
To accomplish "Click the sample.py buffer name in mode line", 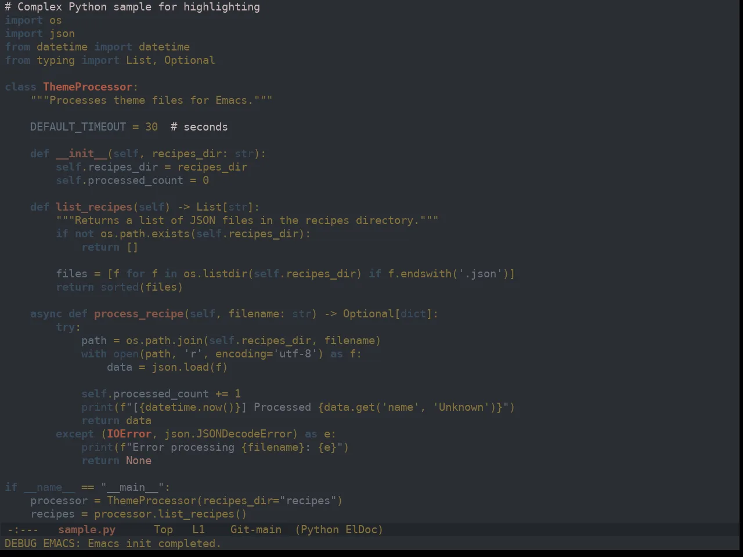I will point(86,530).
